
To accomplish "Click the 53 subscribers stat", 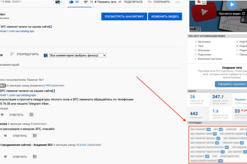I will pos(240,113).
